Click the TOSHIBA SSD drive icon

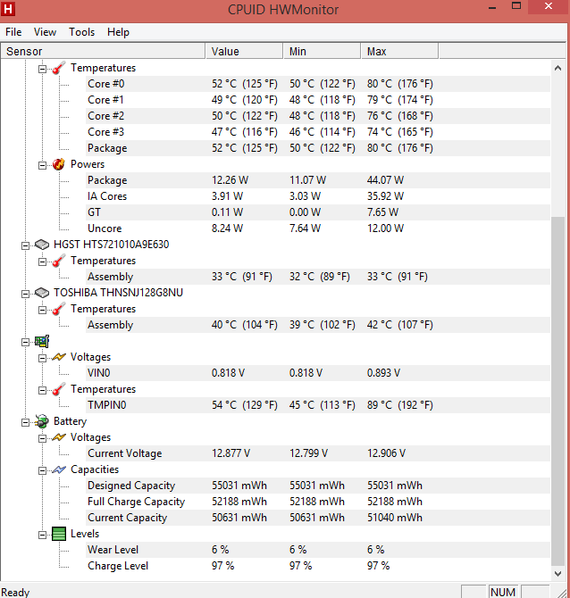(41, 293)
